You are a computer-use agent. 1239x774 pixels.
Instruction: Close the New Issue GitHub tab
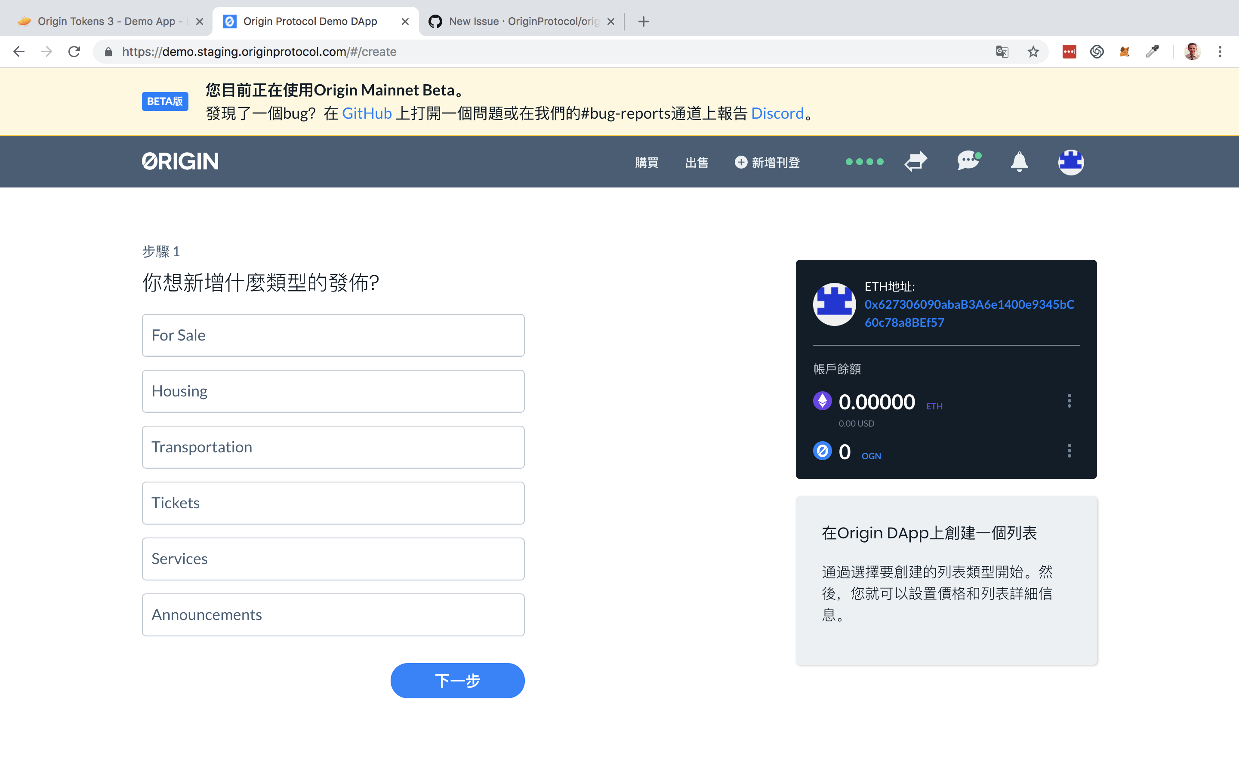pos(611,21)
